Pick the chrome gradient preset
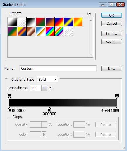Screen dimensions: 127x151 click(40, 31)
